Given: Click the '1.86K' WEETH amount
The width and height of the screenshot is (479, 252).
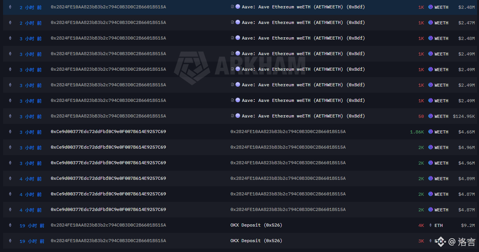Looking at the screenshot, I should click(417, 132).
